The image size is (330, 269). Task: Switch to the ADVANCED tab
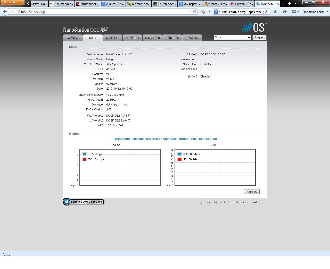pos(152,38)
